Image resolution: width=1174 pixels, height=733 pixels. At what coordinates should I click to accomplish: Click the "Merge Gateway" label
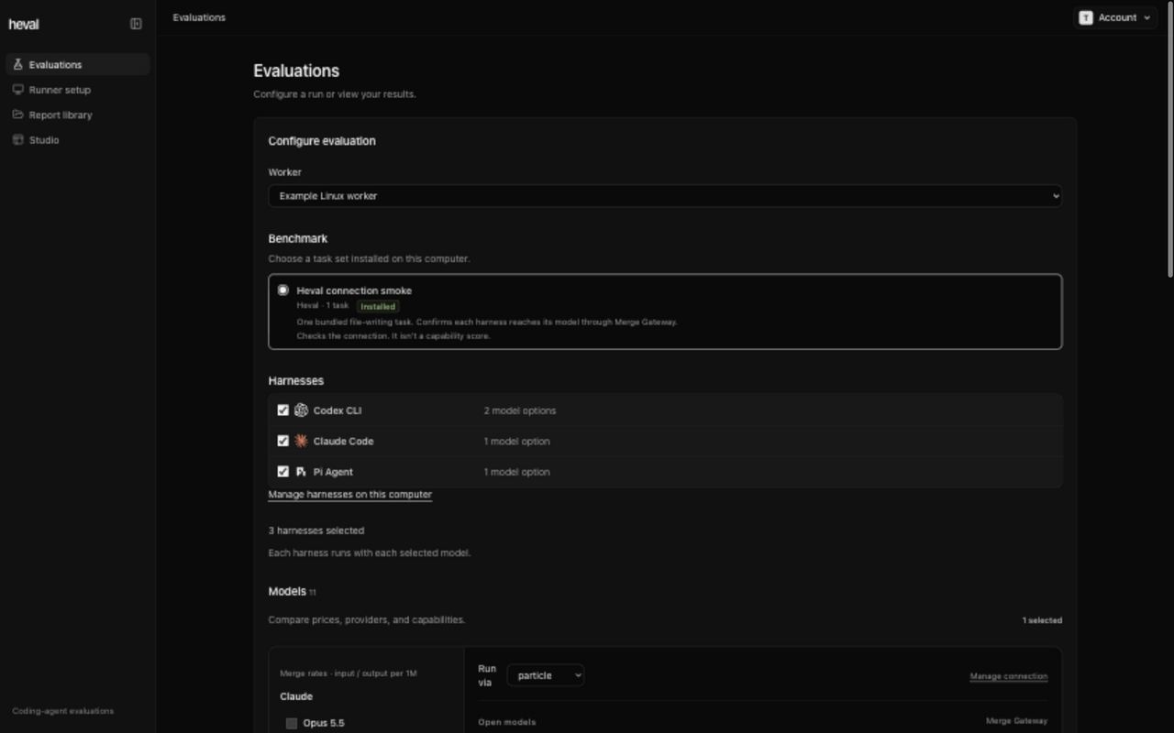point(1016,721)
